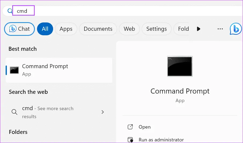Click the Bing icon at the top right
Screen dimensions: 243x143
click(x=235, y=29)
